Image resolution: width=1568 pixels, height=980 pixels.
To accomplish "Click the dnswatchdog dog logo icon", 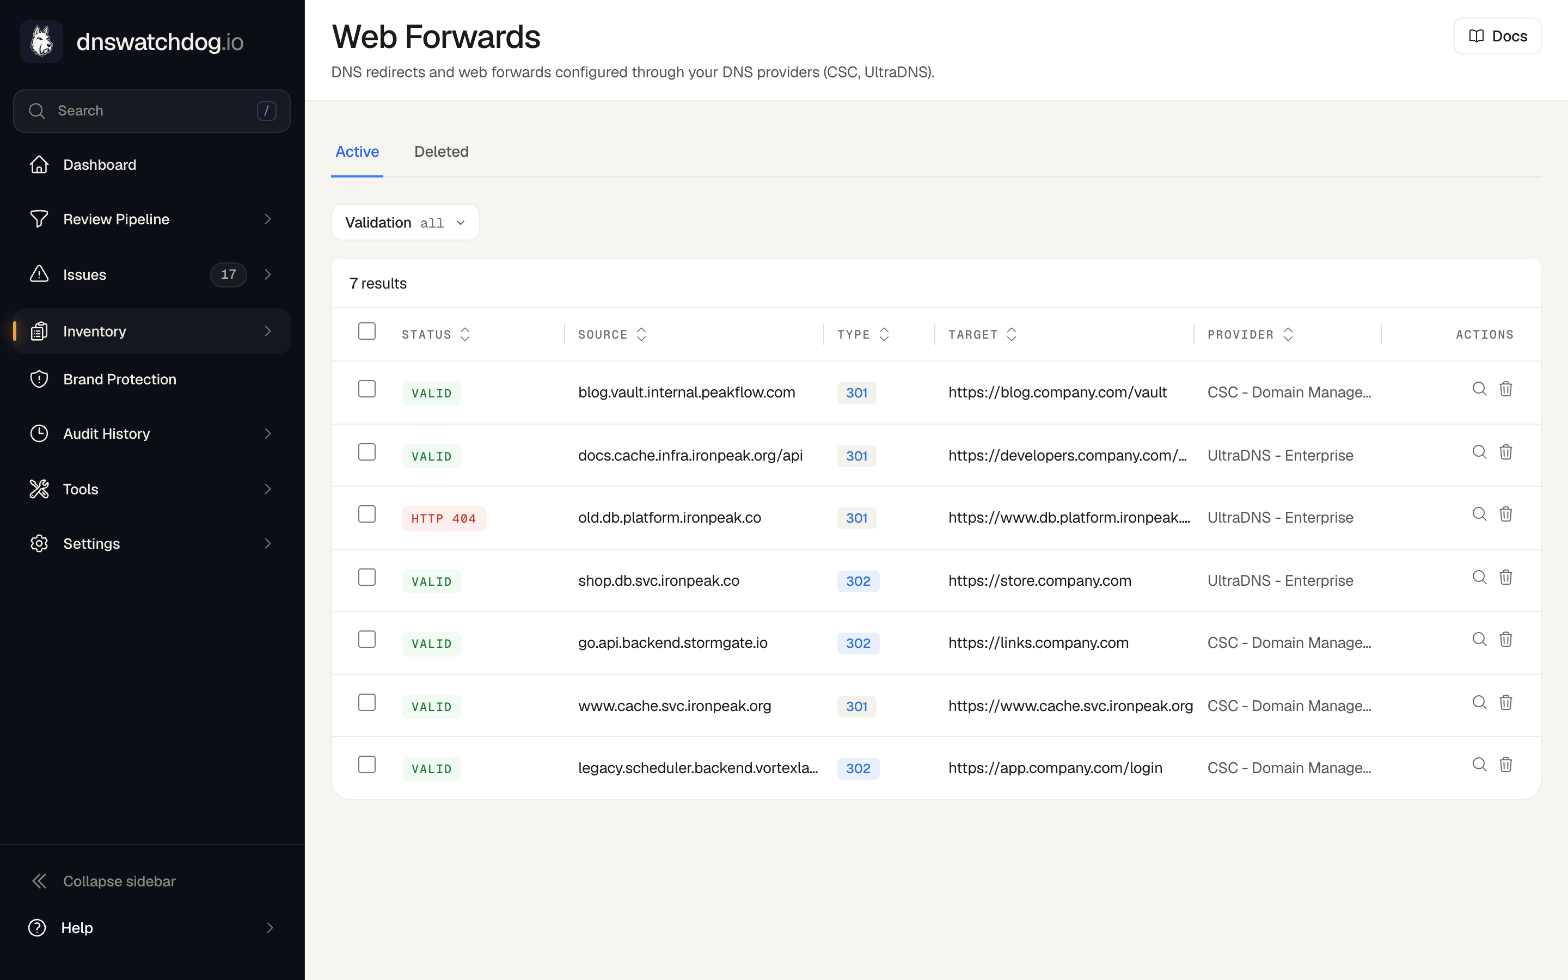I will pyautogui.click(x=41, y=41).
